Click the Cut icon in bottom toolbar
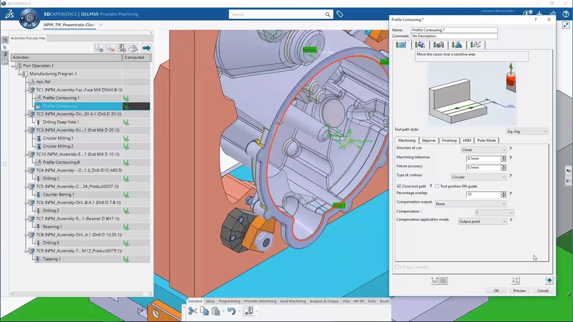573x322 pixels. coord(193,311)
